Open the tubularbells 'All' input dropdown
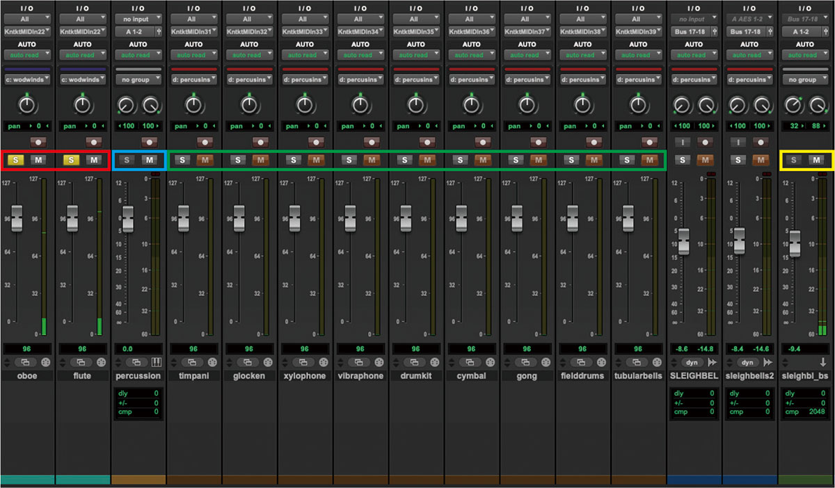 pyautogui.click(x=638, y=19)
